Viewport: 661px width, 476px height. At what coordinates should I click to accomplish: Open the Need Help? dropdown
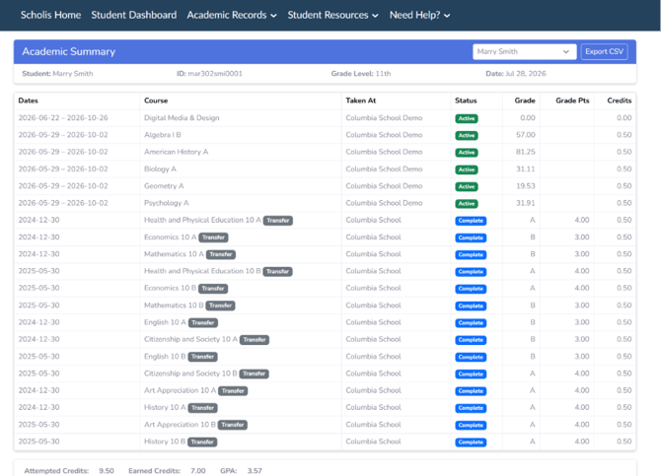pos(420,15)
